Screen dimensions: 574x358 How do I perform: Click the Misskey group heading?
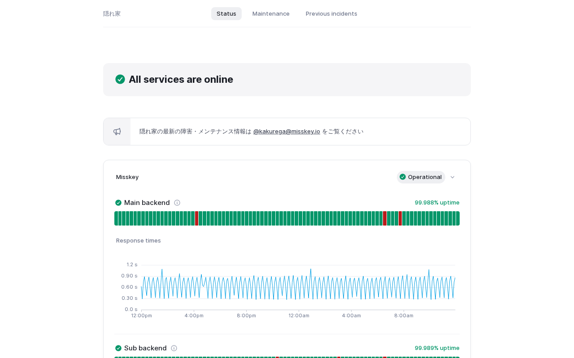(127, 177)
